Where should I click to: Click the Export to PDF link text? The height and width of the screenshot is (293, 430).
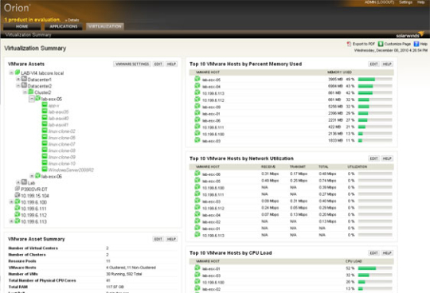click(364, 44)
